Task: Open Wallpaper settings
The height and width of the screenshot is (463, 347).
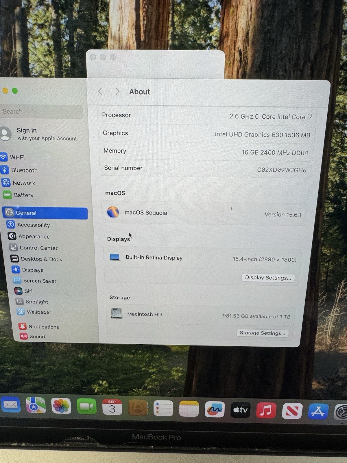Action: pos(34,312)
